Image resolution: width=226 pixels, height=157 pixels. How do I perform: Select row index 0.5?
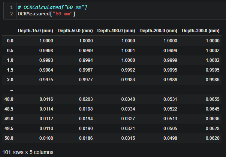pos(10,51)
